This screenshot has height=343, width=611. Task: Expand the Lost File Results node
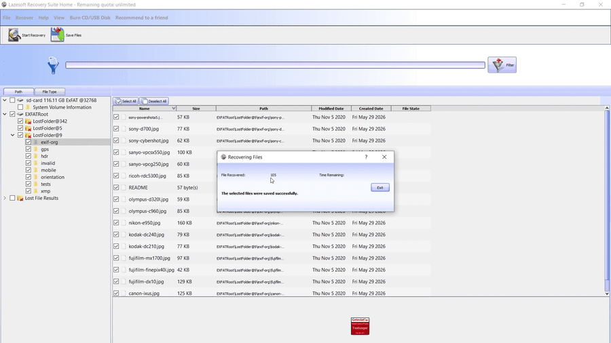pos(5,199)
